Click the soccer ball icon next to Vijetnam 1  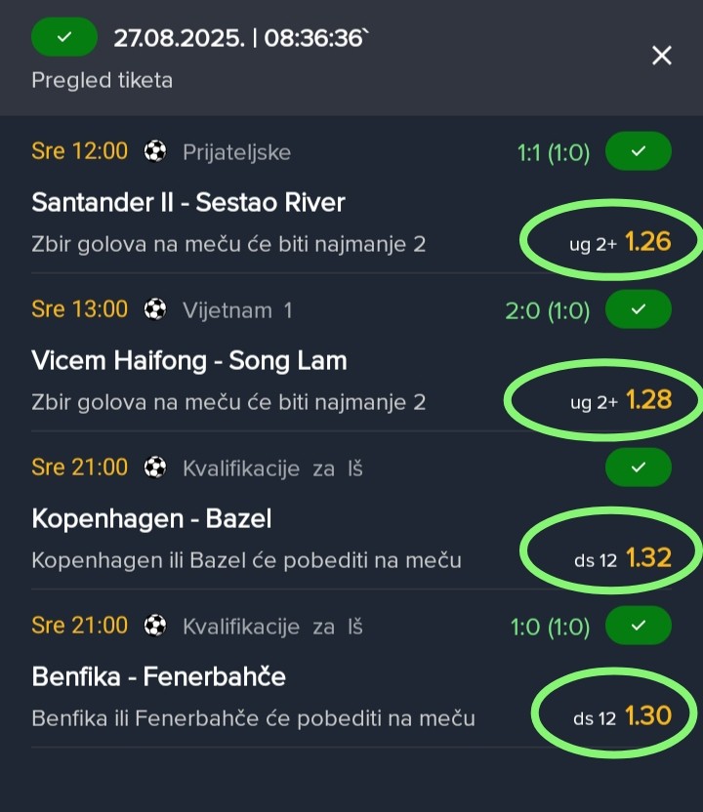coord(155,309)
